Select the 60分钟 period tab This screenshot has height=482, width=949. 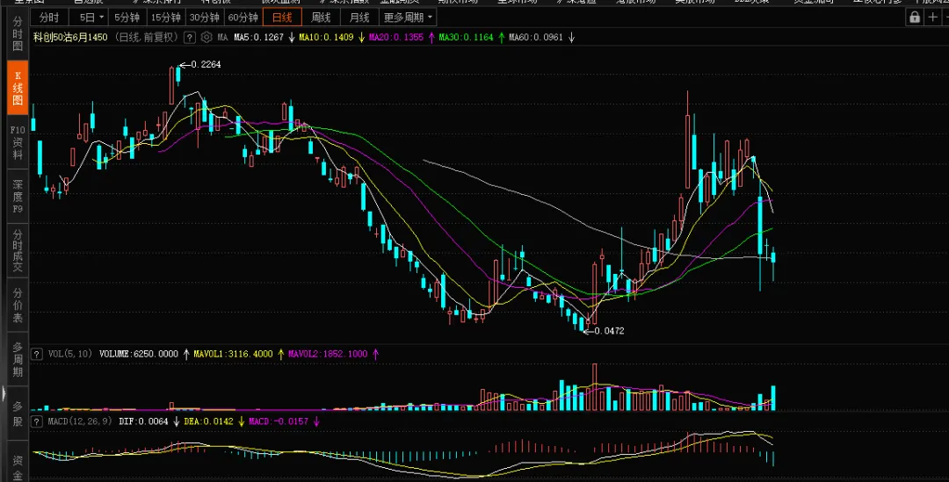(243, 18)
